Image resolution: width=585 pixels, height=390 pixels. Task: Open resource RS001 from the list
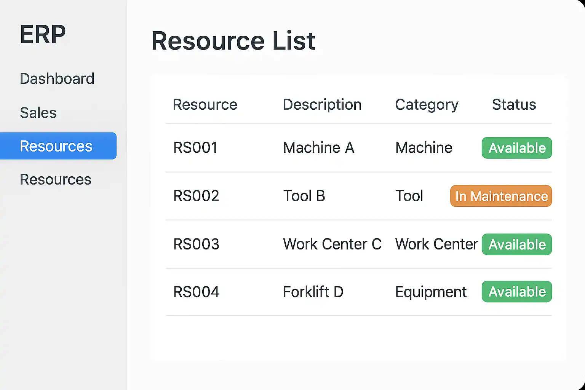pyautogui.click(x=195, y=148)
